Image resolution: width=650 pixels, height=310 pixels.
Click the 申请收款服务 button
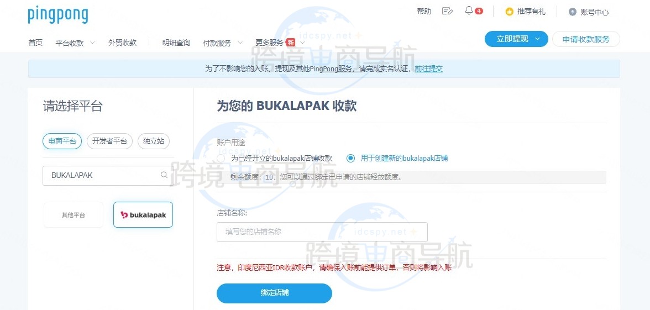586,39
